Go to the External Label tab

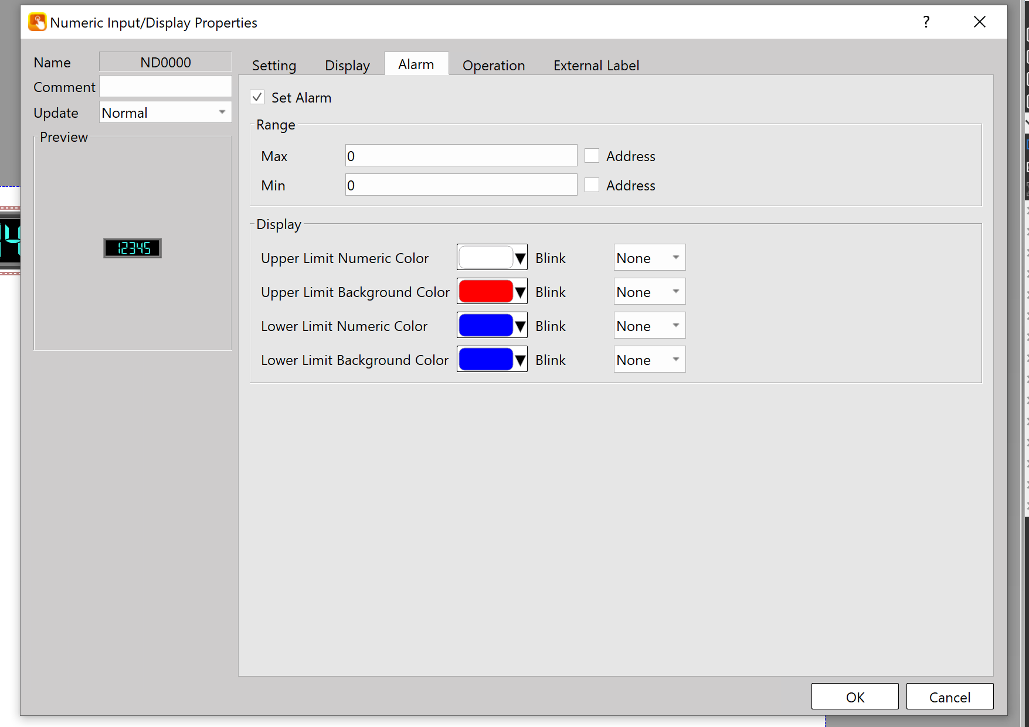pos(596,65)
